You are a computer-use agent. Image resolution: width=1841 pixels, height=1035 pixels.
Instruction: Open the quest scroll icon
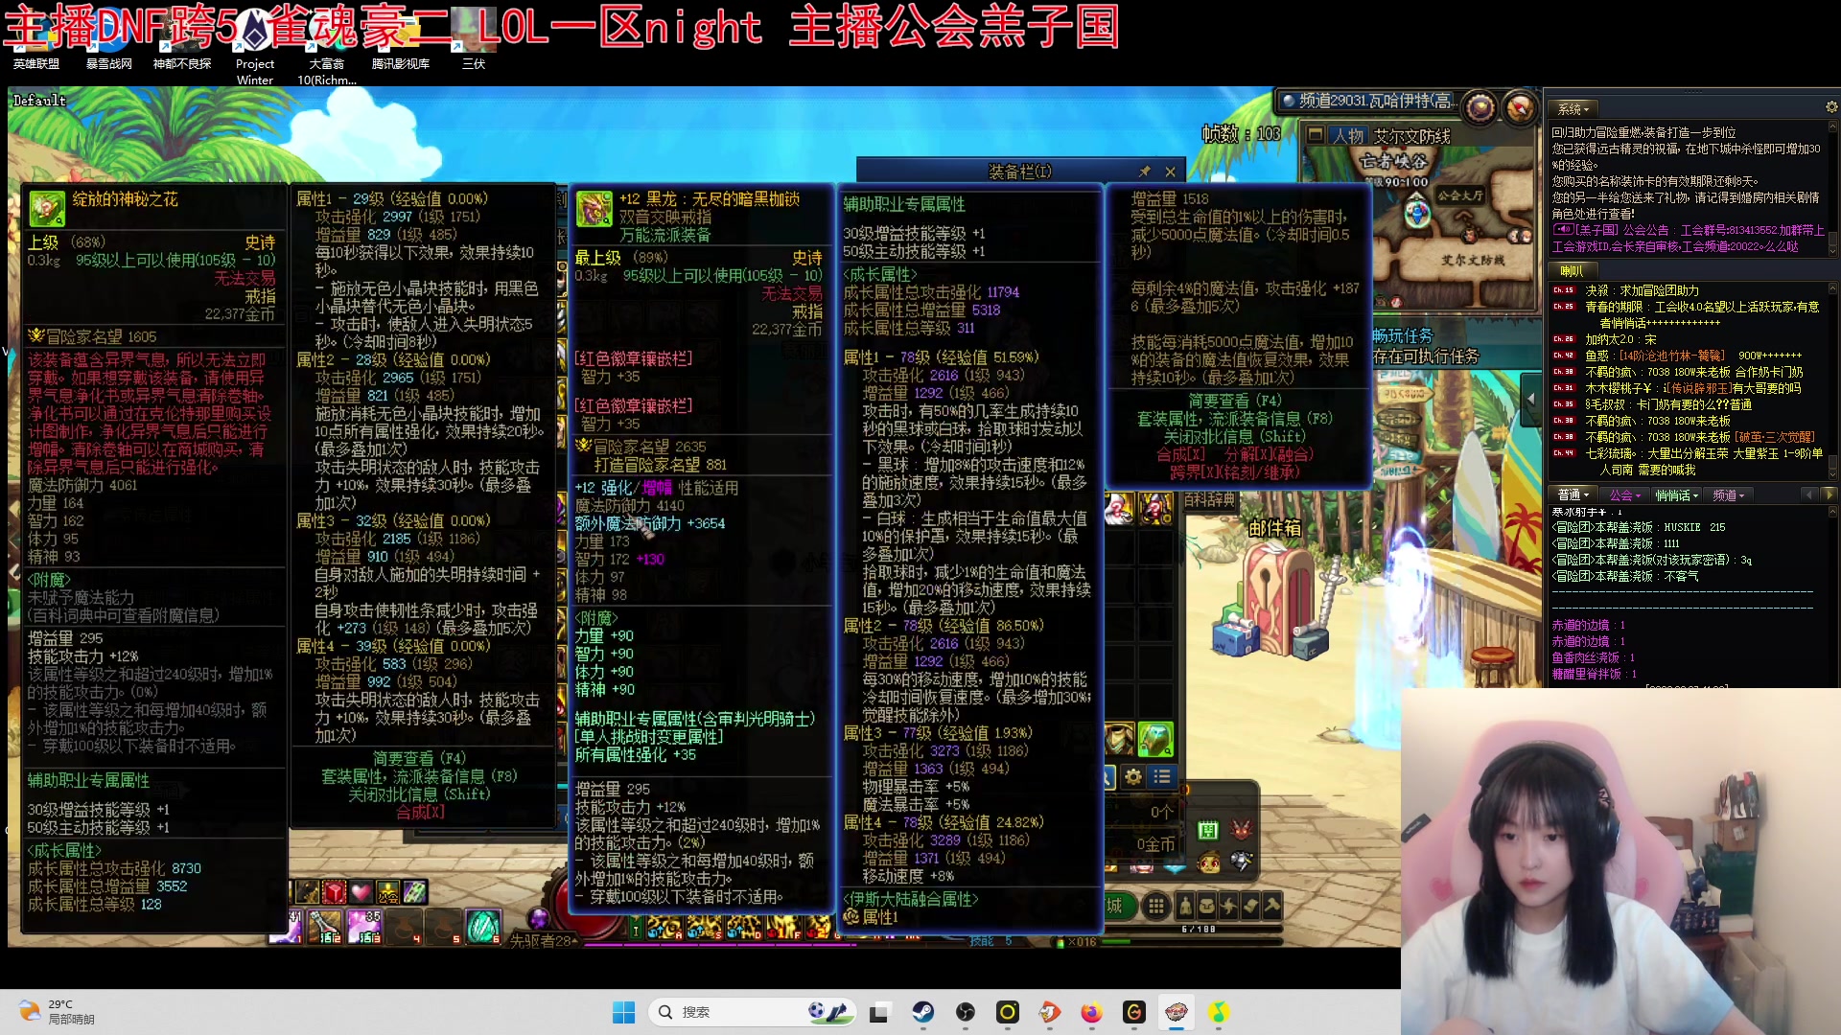coord(1250,906)
